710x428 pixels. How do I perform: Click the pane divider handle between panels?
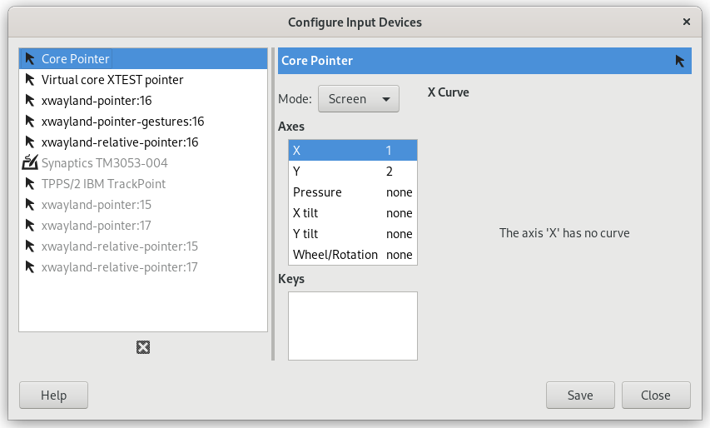(273, 204)
